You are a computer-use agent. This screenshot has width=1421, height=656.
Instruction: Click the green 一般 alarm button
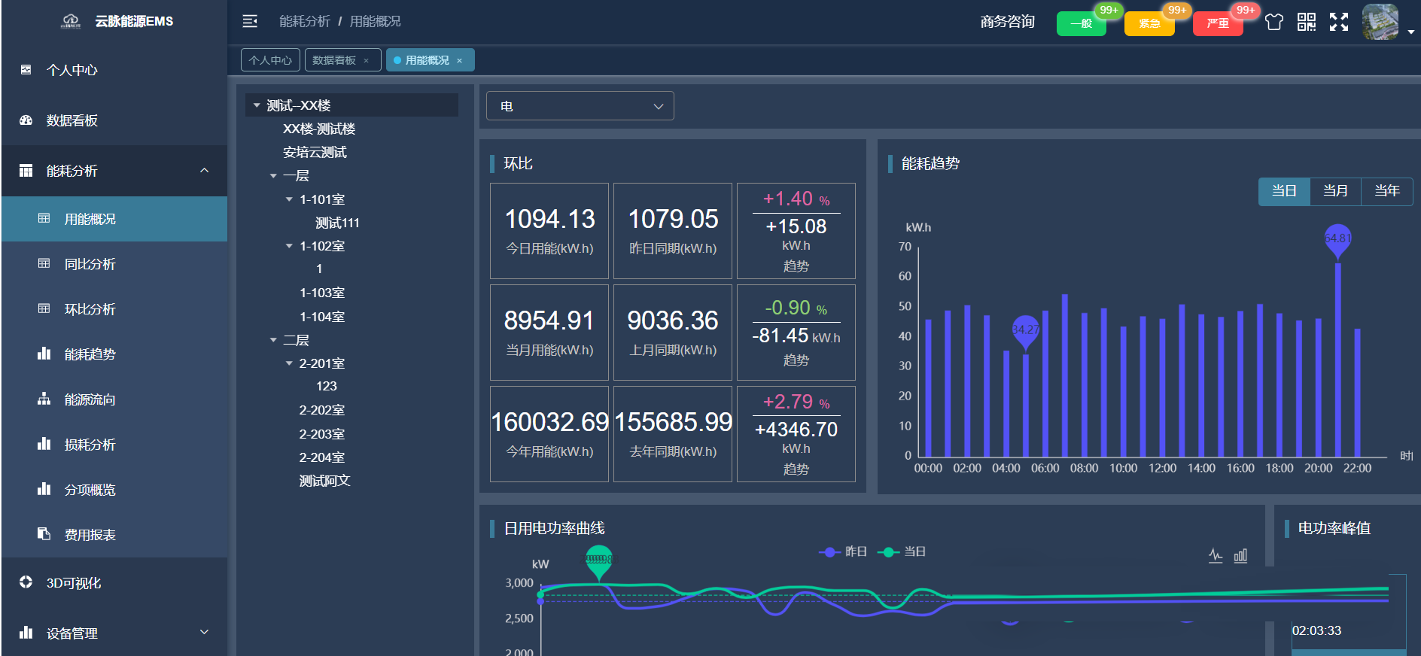1081,23
